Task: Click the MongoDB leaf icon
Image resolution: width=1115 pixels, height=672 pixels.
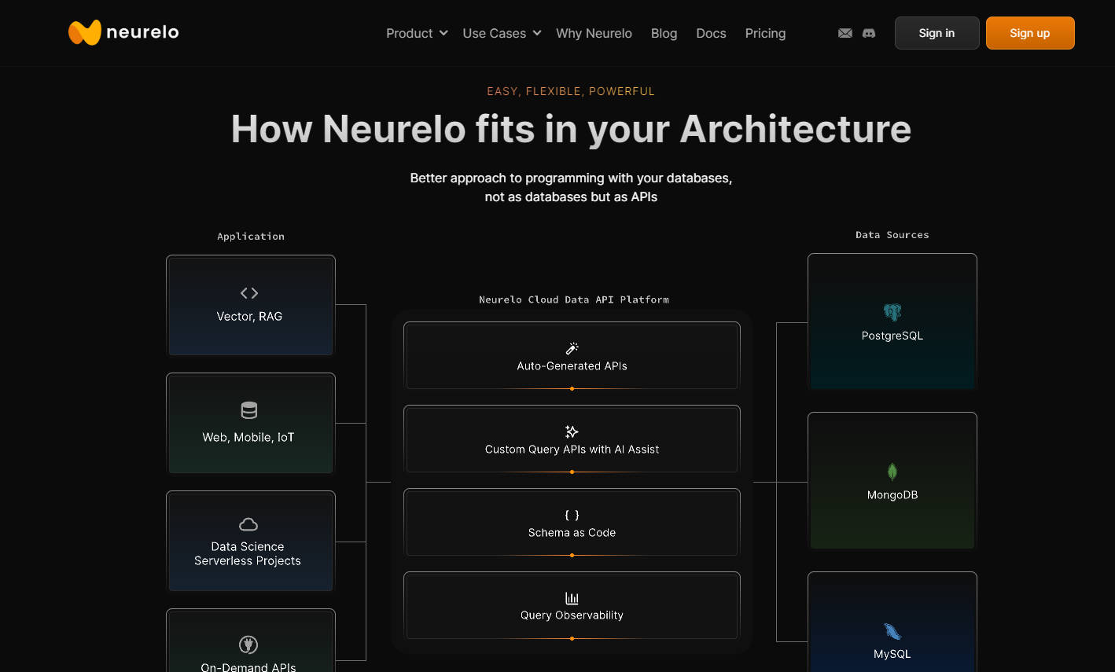Action: coord(892,471)
